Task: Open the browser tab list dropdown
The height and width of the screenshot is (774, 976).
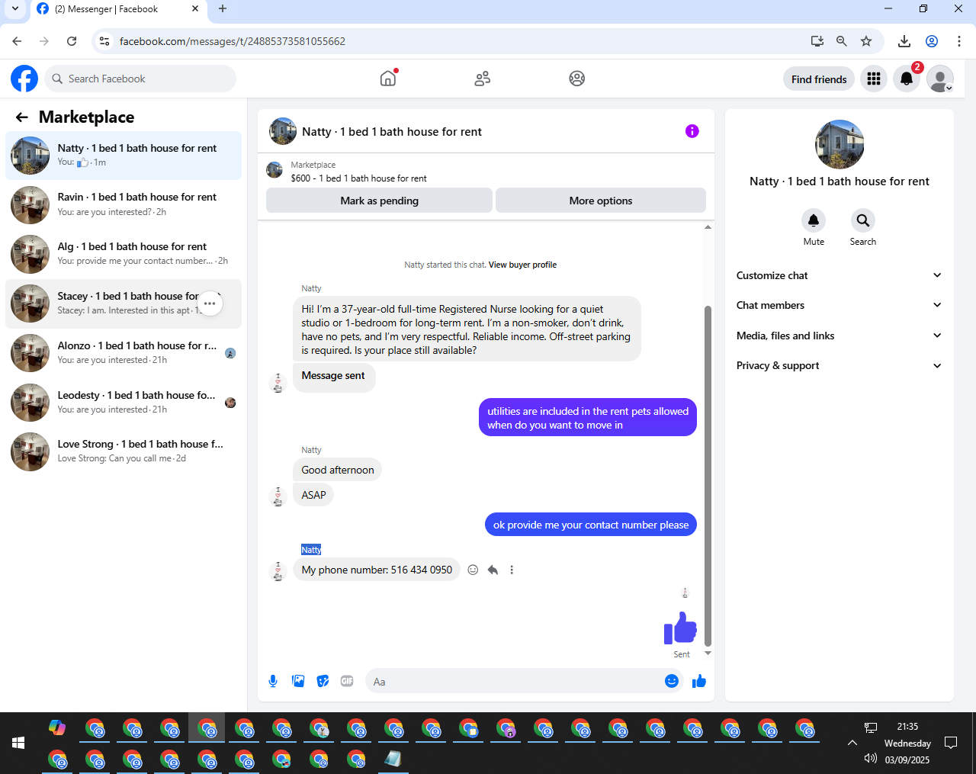Action: [x=14, y=9]
